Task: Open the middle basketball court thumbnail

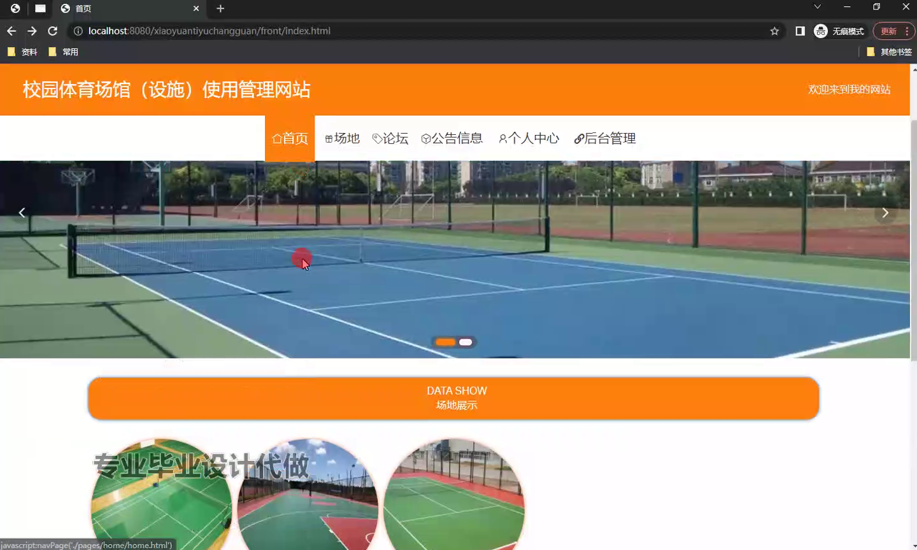Action: (308, 495)
